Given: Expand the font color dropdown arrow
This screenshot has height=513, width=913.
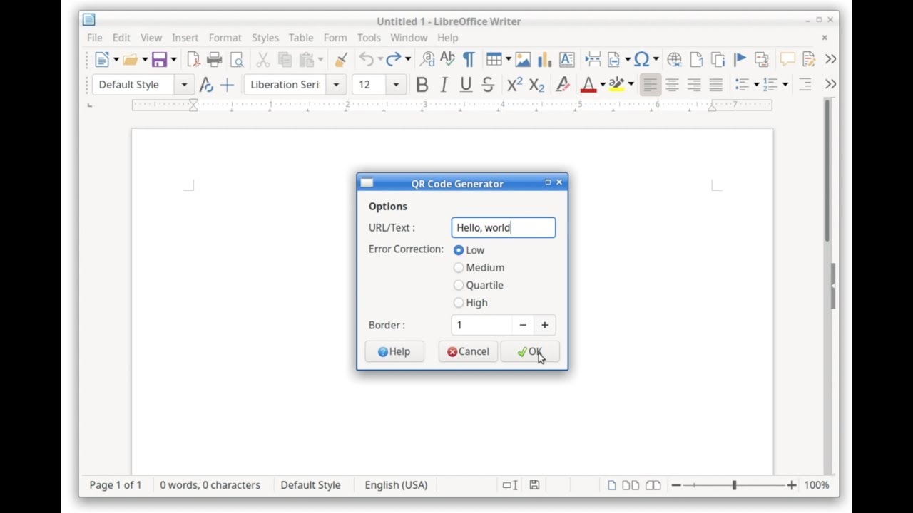Looking at the screenshot, I should (603, 85).
